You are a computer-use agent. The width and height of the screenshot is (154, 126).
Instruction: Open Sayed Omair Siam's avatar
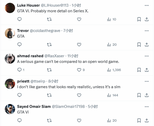[x=10, y=109]
